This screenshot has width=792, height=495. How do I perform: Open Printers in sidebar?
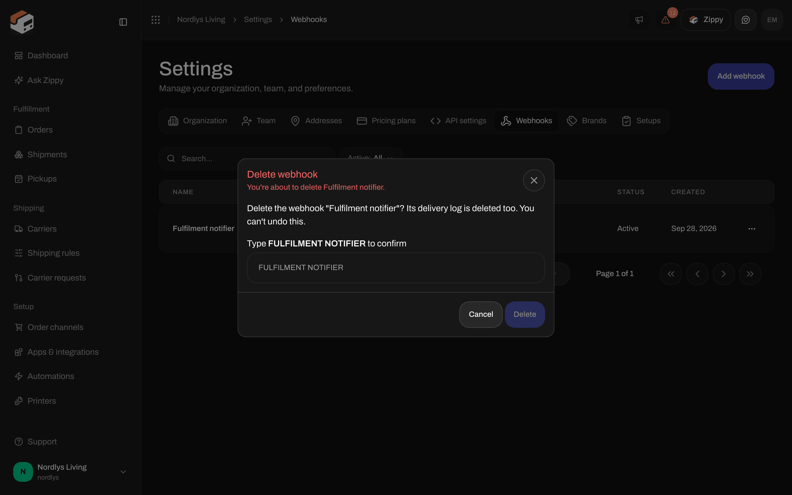[35, 401]
